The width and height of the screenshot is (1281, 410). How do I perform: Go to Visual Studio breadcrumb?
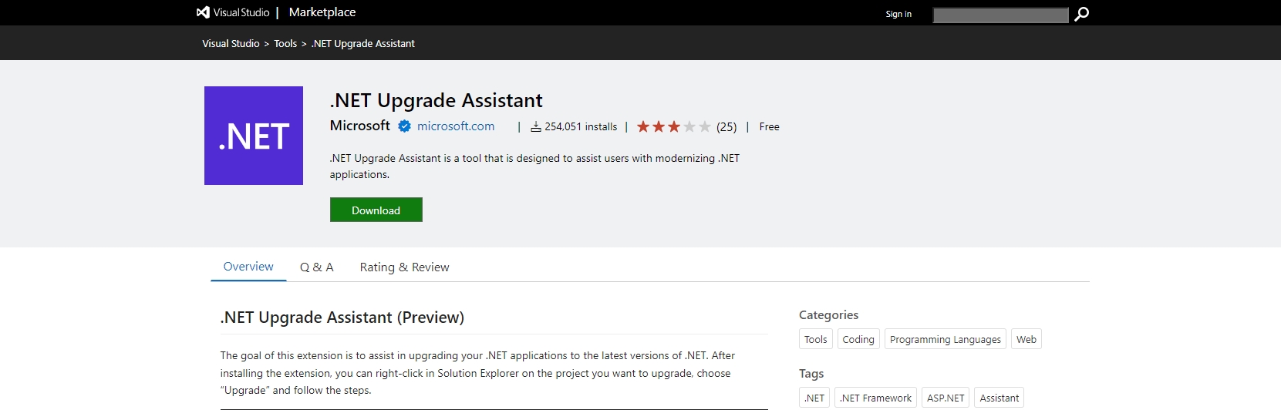tap(231, 44)
